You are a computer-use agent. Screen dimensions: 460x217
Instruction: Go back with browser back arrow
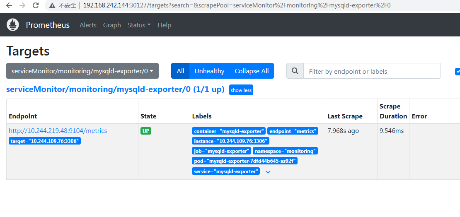tap(9, 5)
